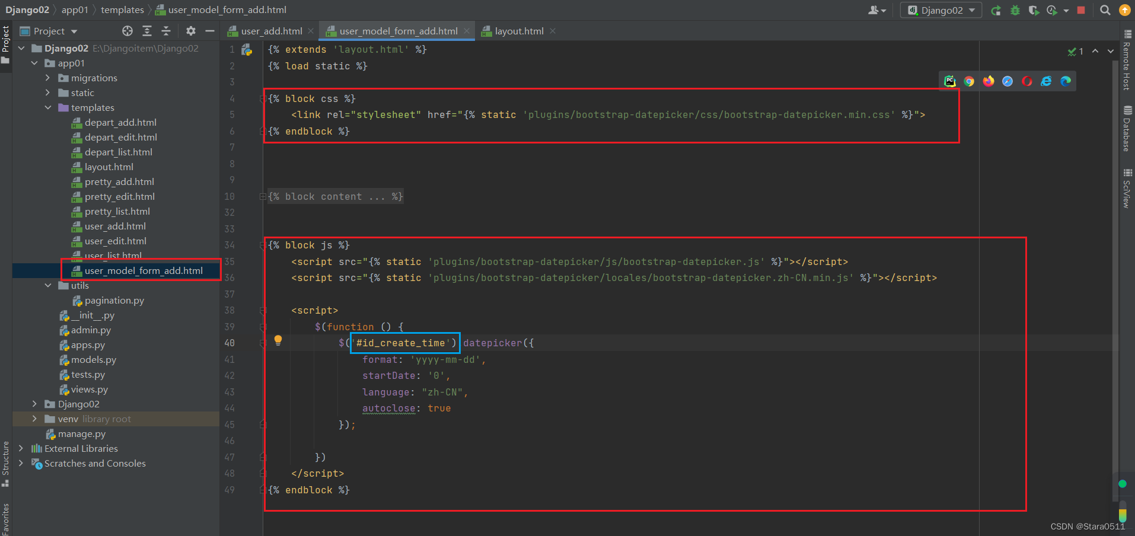
Task: Click the templates breadcrumb in navigation bar
Action: click(122, 10)
